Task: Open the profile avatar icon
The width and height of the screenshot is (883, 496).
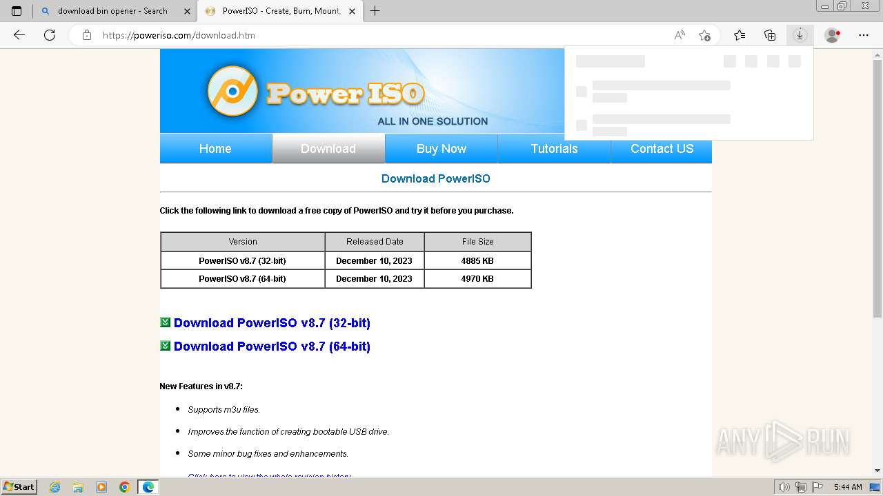Action: [x=833, y=35]
